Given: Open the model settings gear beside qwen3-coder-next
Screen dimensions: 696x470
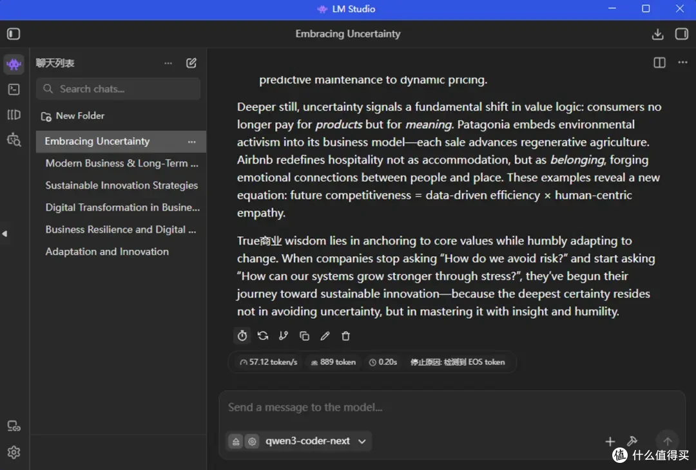Looking at the screenshot, I should pyautogui.click(x=252, y=442).
